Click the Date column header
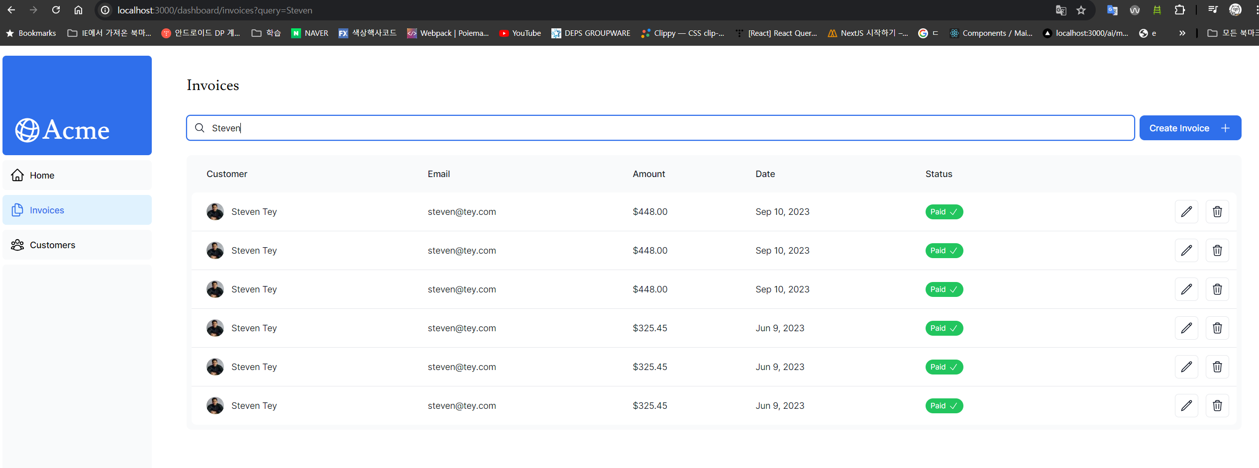Screen dimensions: 1259x468 pos(765,174)
